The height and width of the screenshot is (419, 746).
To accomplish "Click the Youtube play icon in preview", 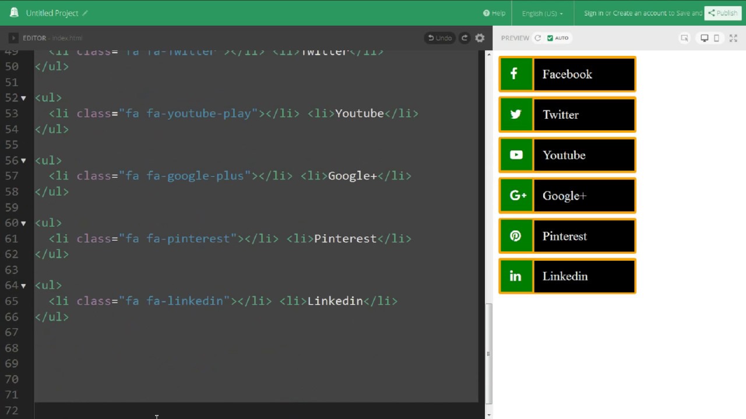I will [516, 155].
